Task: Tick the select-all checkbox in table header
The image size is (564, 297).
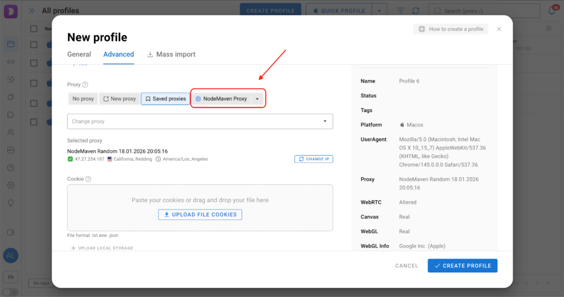Action: [34, 29]
